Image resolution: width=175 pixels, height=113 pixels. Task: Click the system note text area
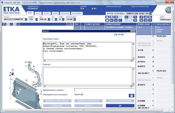[x=87, y=51]
